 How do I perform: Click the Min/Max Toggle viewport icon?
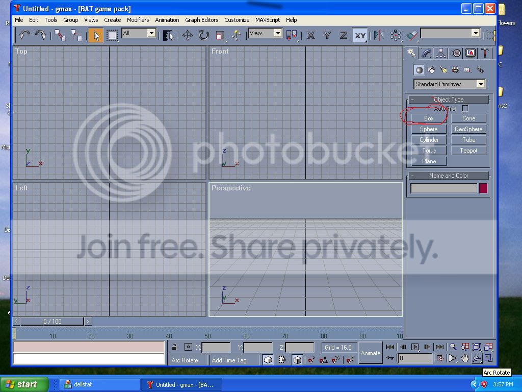coord(488,358)
